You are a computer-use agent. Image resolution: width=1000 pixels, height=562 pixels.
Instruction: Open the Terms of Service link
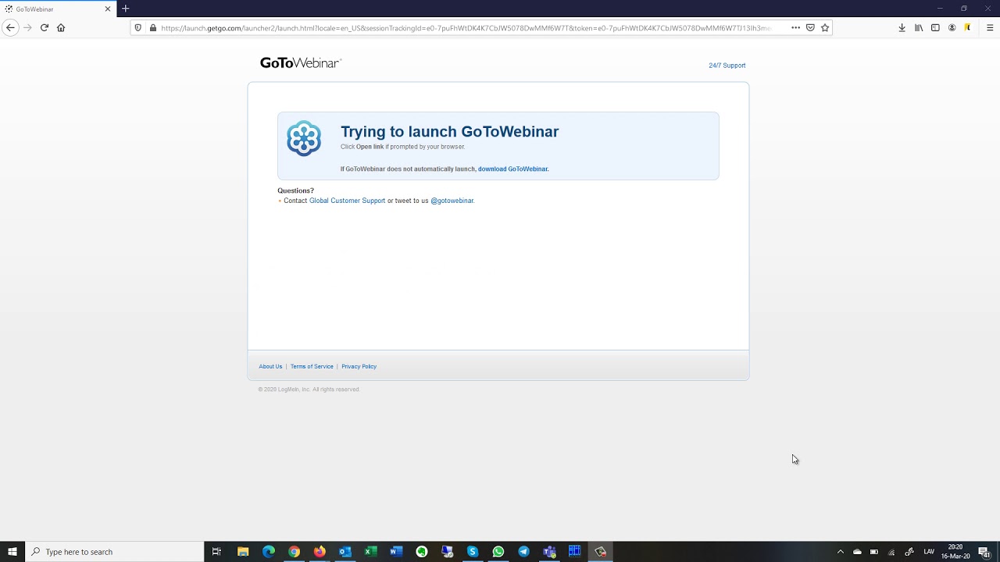pos(312,366)
